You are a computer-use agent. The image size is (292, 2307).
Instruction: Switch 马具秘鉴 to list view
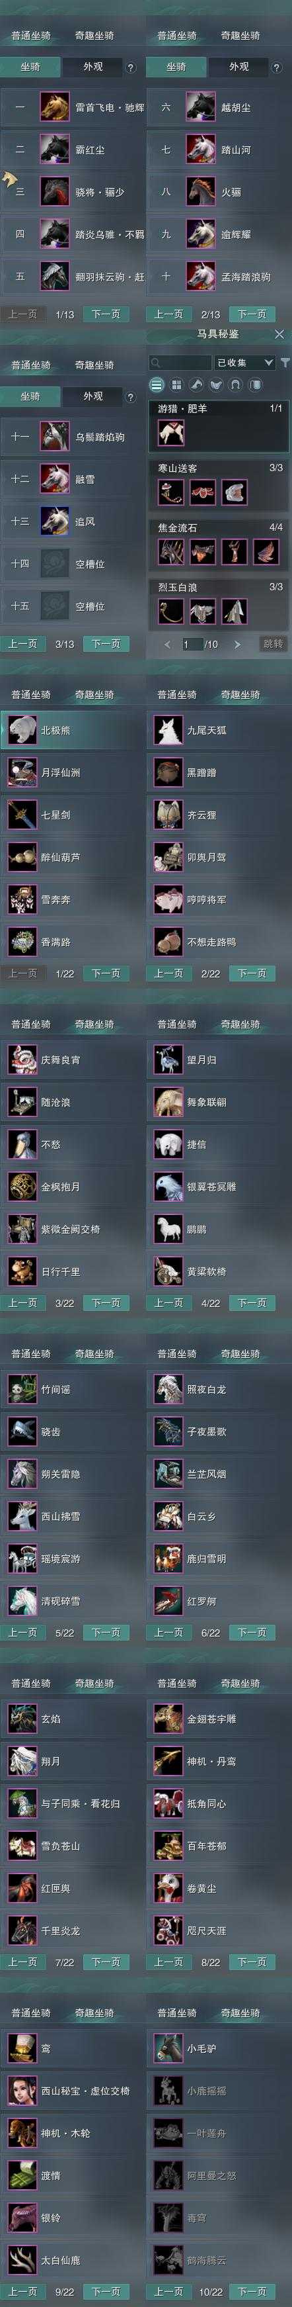[x=157, y=385]
